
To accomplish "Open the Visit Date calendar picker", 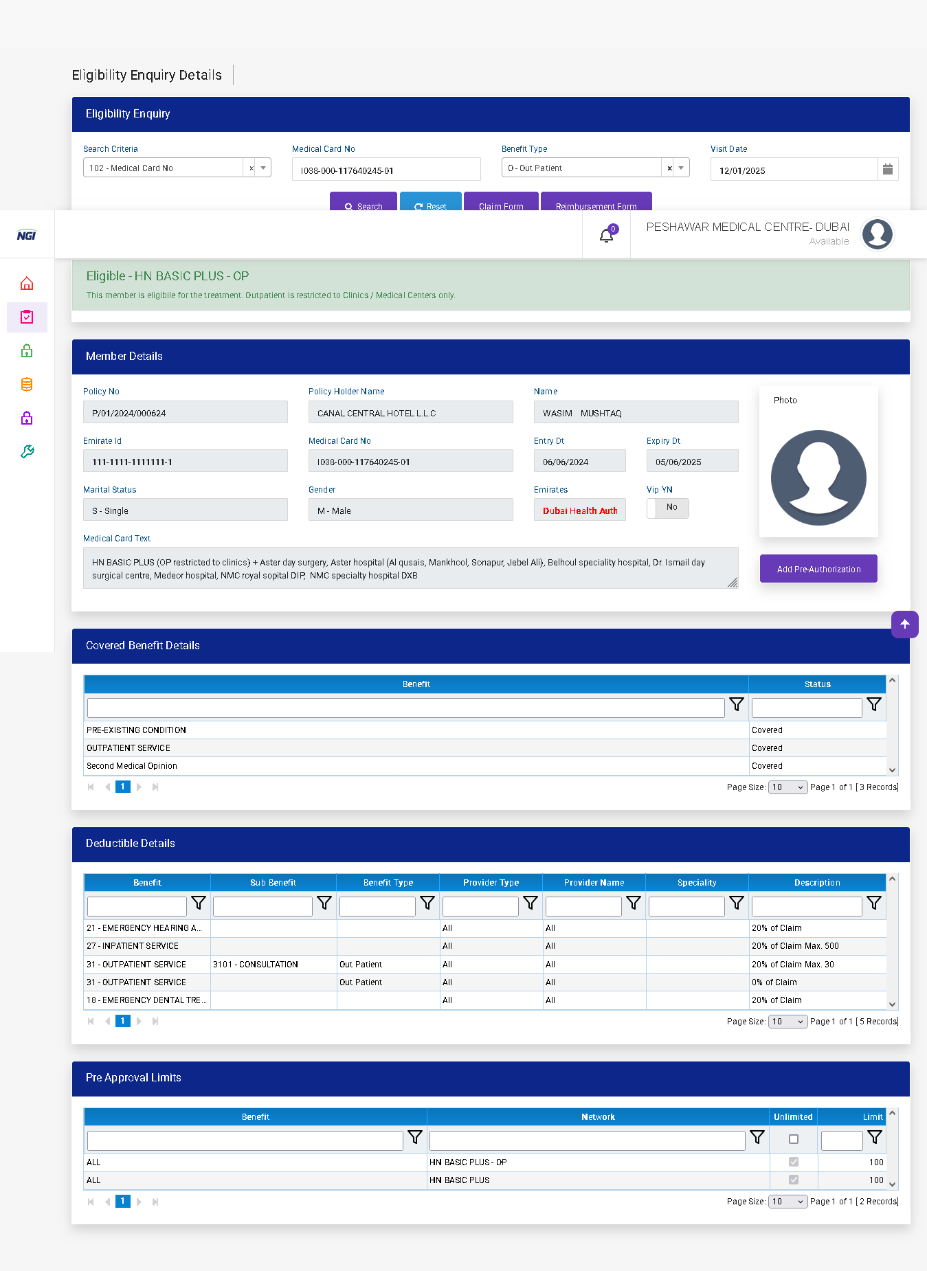I will (x=887, y=170).
